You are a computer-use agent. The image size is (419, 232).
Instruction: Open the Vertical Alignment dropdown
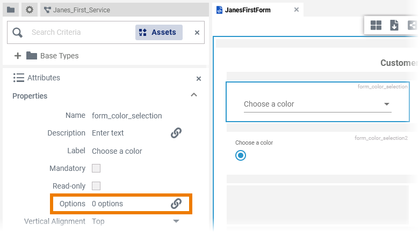point(176,221)
